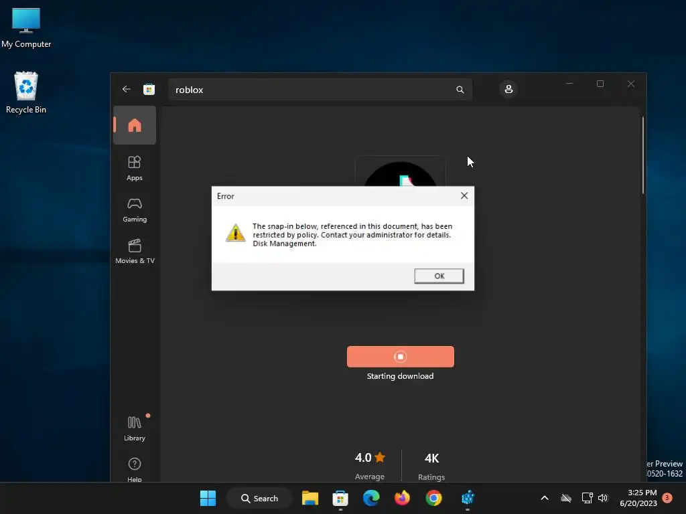Launch Firefox from taskbar
The height and width of the screenshot is (514, 686).
[x=402, y=498]
